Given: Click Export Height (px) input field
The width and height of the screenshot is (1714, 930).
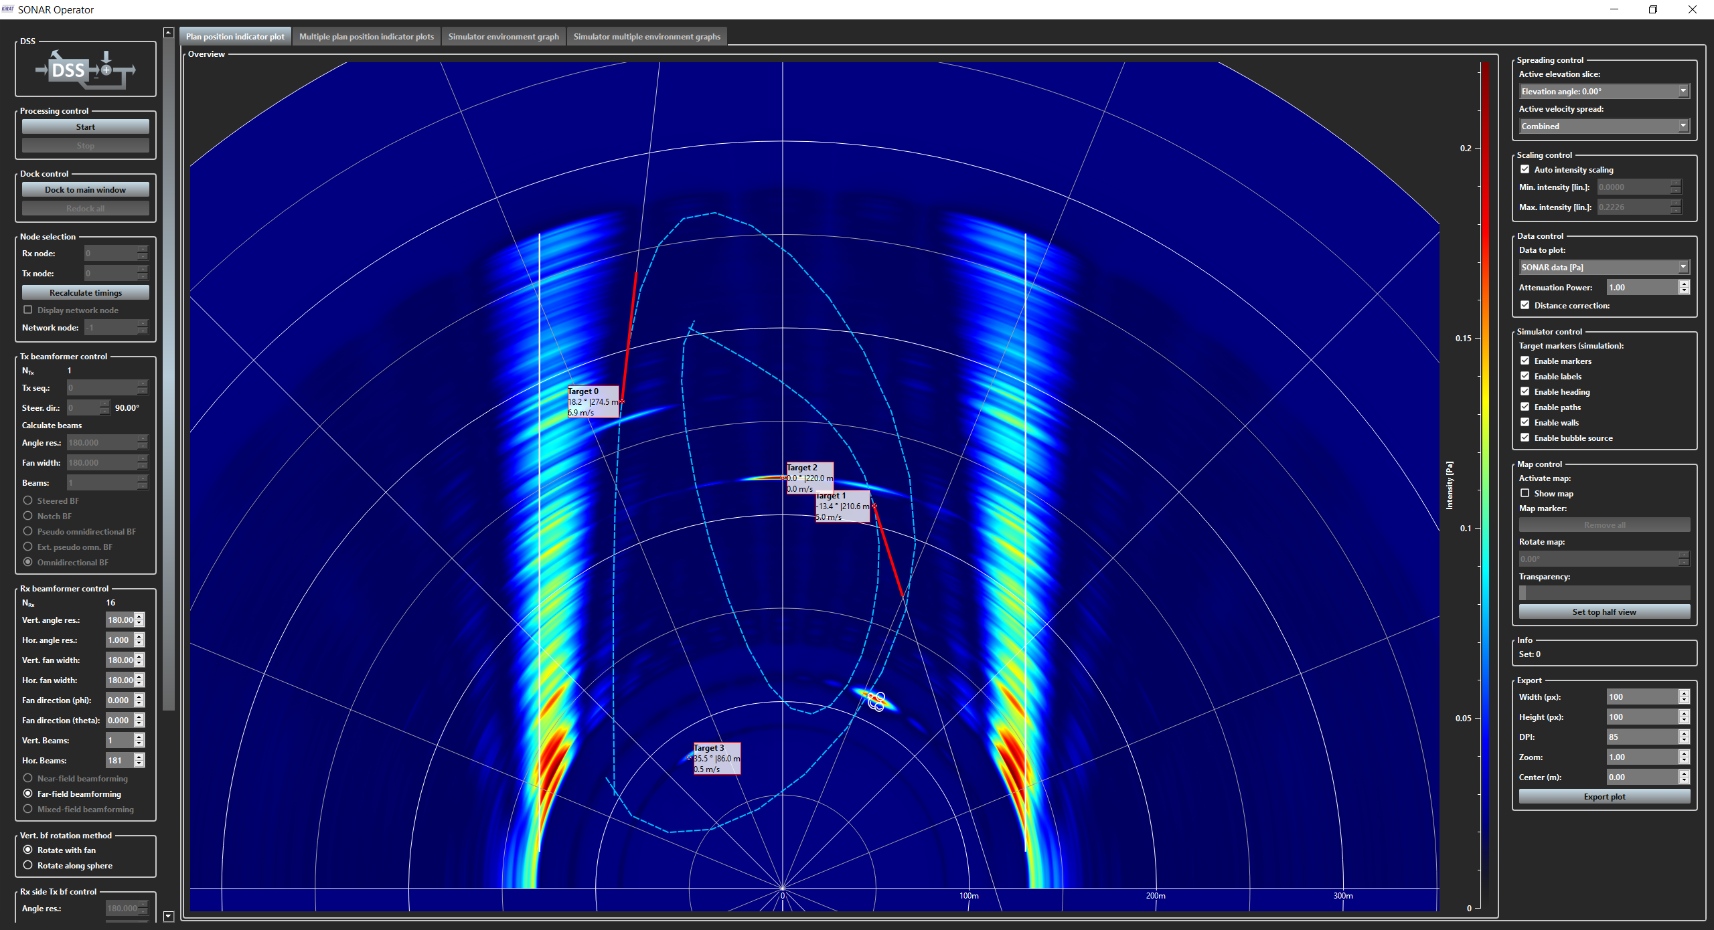Looking at the screenshot, I should pos(1643,717).
